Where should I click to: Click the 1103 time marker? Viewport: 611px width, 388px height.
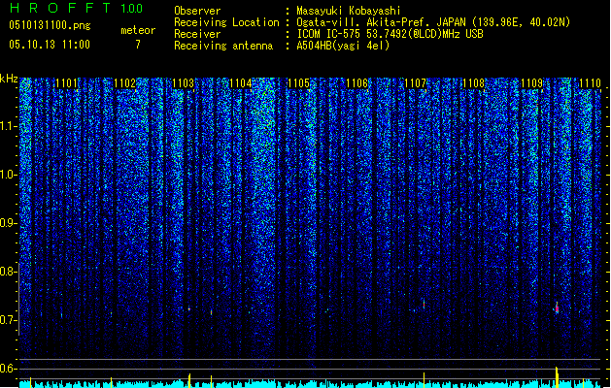pos(183,83)
